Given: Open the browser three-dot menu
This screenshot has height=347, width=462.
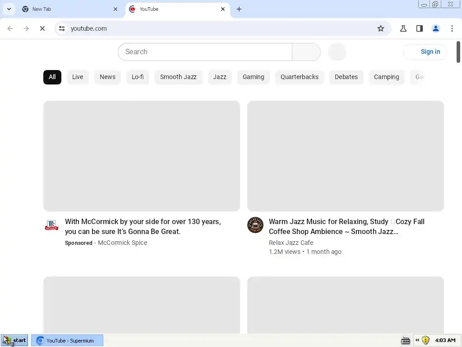Looking at the screenshot, I should click(x=452, y=28).
